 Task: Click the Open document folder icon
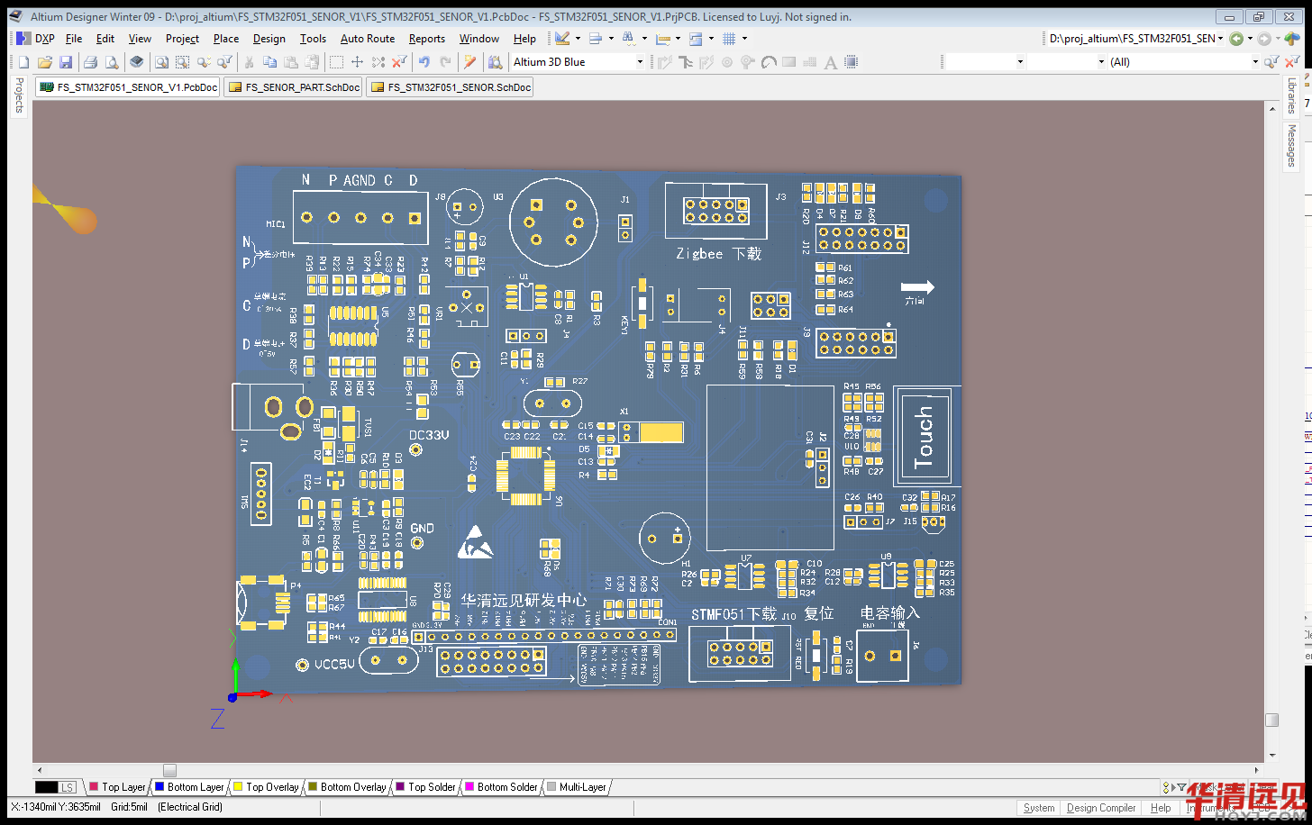[x=44, y=62]
